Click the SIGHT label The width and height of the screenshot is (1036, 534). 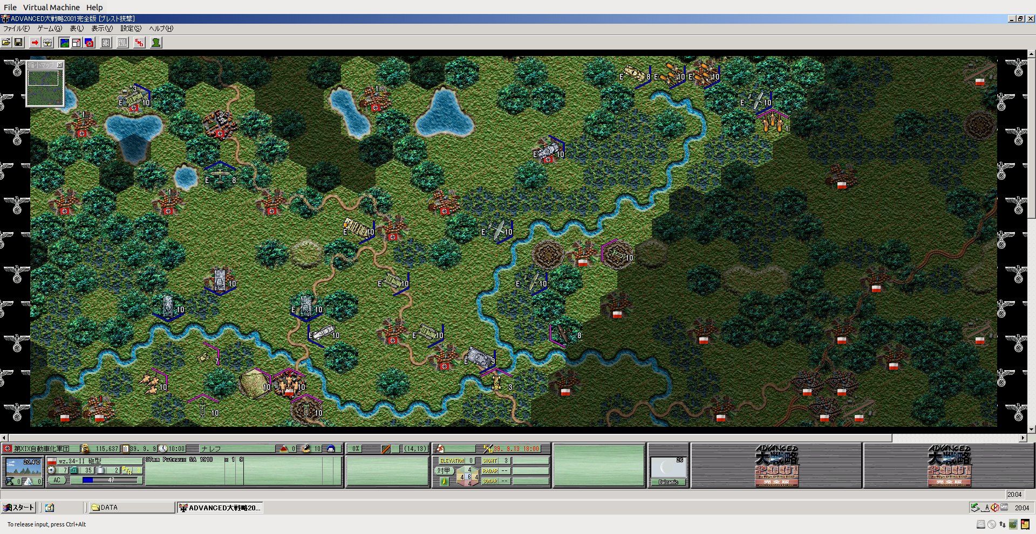tap(490, 461)
